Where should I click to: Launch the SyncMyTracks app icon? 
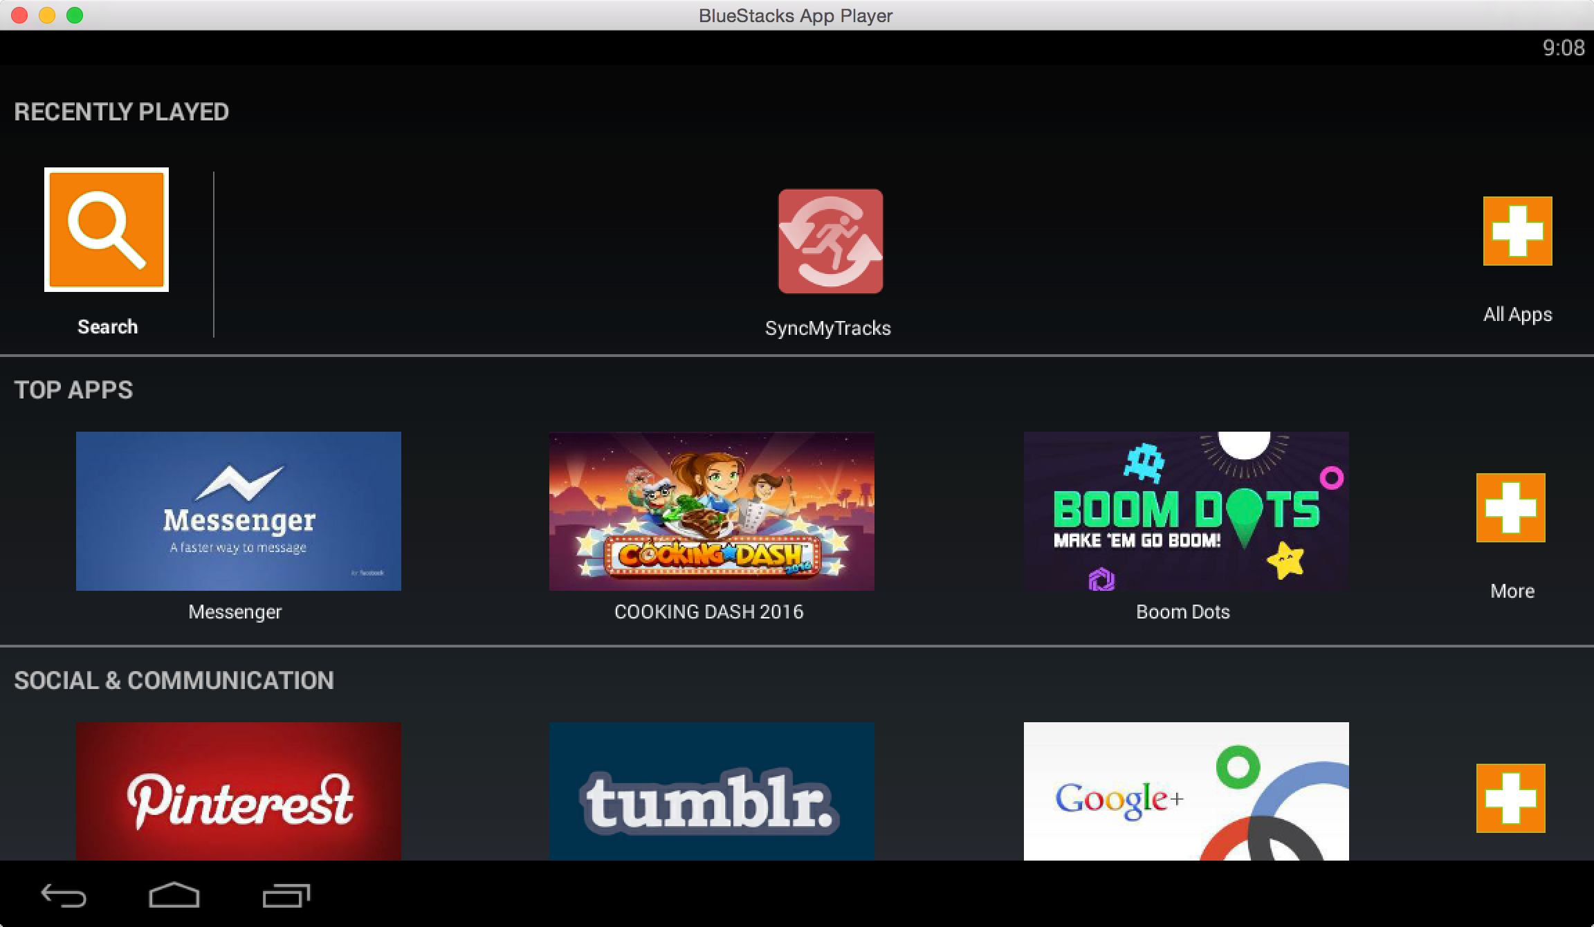pyautogui.click(x=830, y=241)
